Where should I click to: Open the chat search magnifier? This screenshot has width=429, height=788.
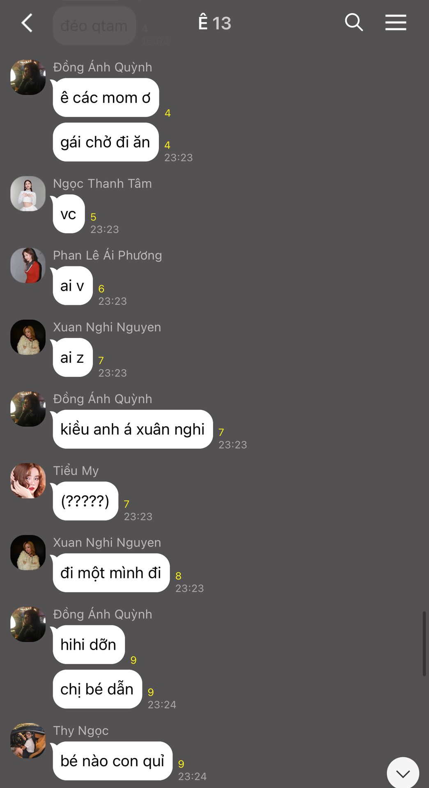(x=353, y=23)
